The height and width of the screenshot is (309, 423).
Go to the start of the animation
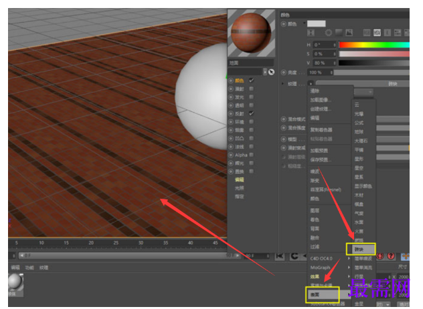pyautogui.click(x=280, y=256)
